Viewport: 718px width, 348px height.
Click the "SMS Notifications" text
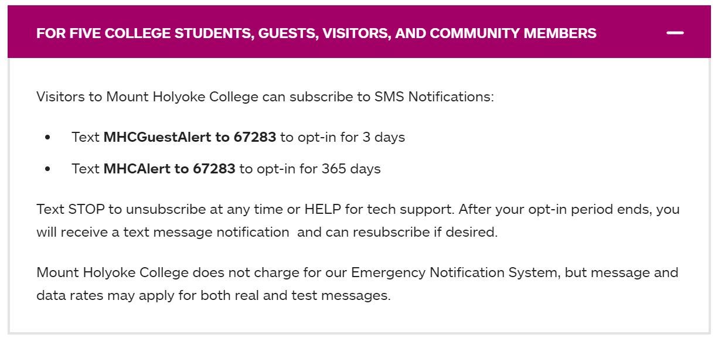tap(433, 96)
